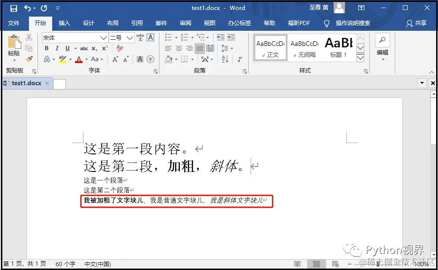Select Align Right paragraph icon
The image size is (438, 270).
(x=189, y=48)
